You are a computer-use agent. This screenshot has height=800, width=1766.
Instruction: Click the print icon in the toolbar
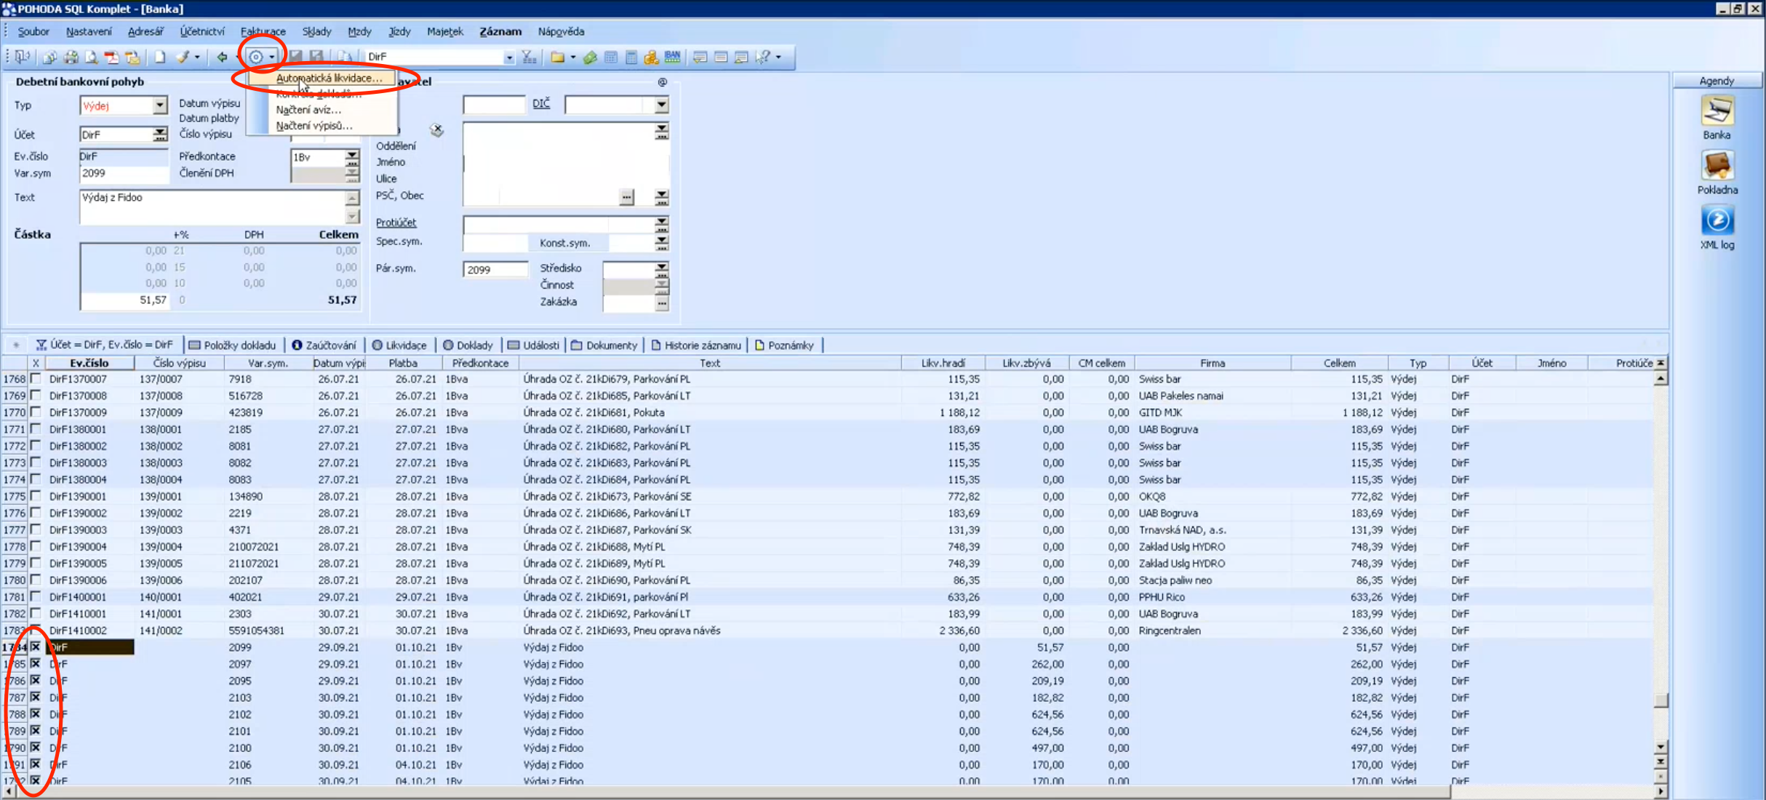71,57
